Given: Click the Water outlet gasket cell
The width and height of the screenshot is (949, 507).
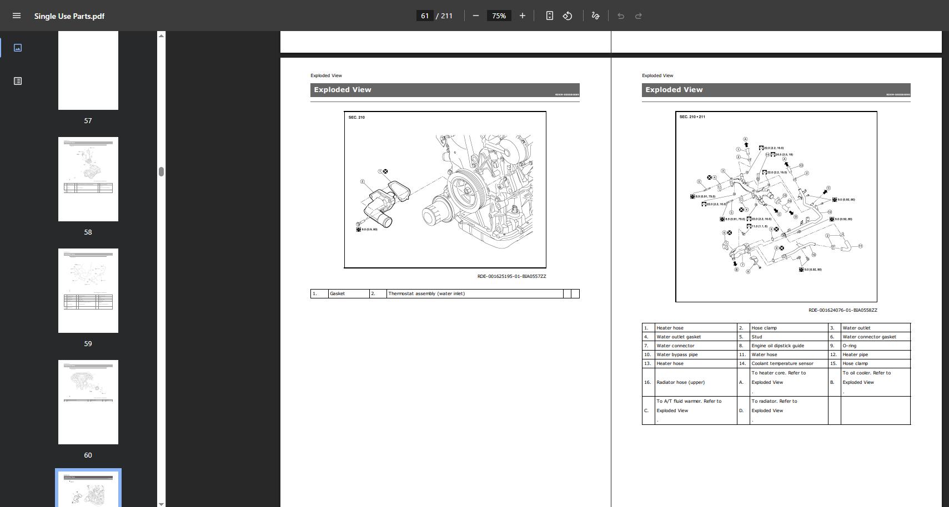Looking at the screenshot, I should click(x=696, y=337).
